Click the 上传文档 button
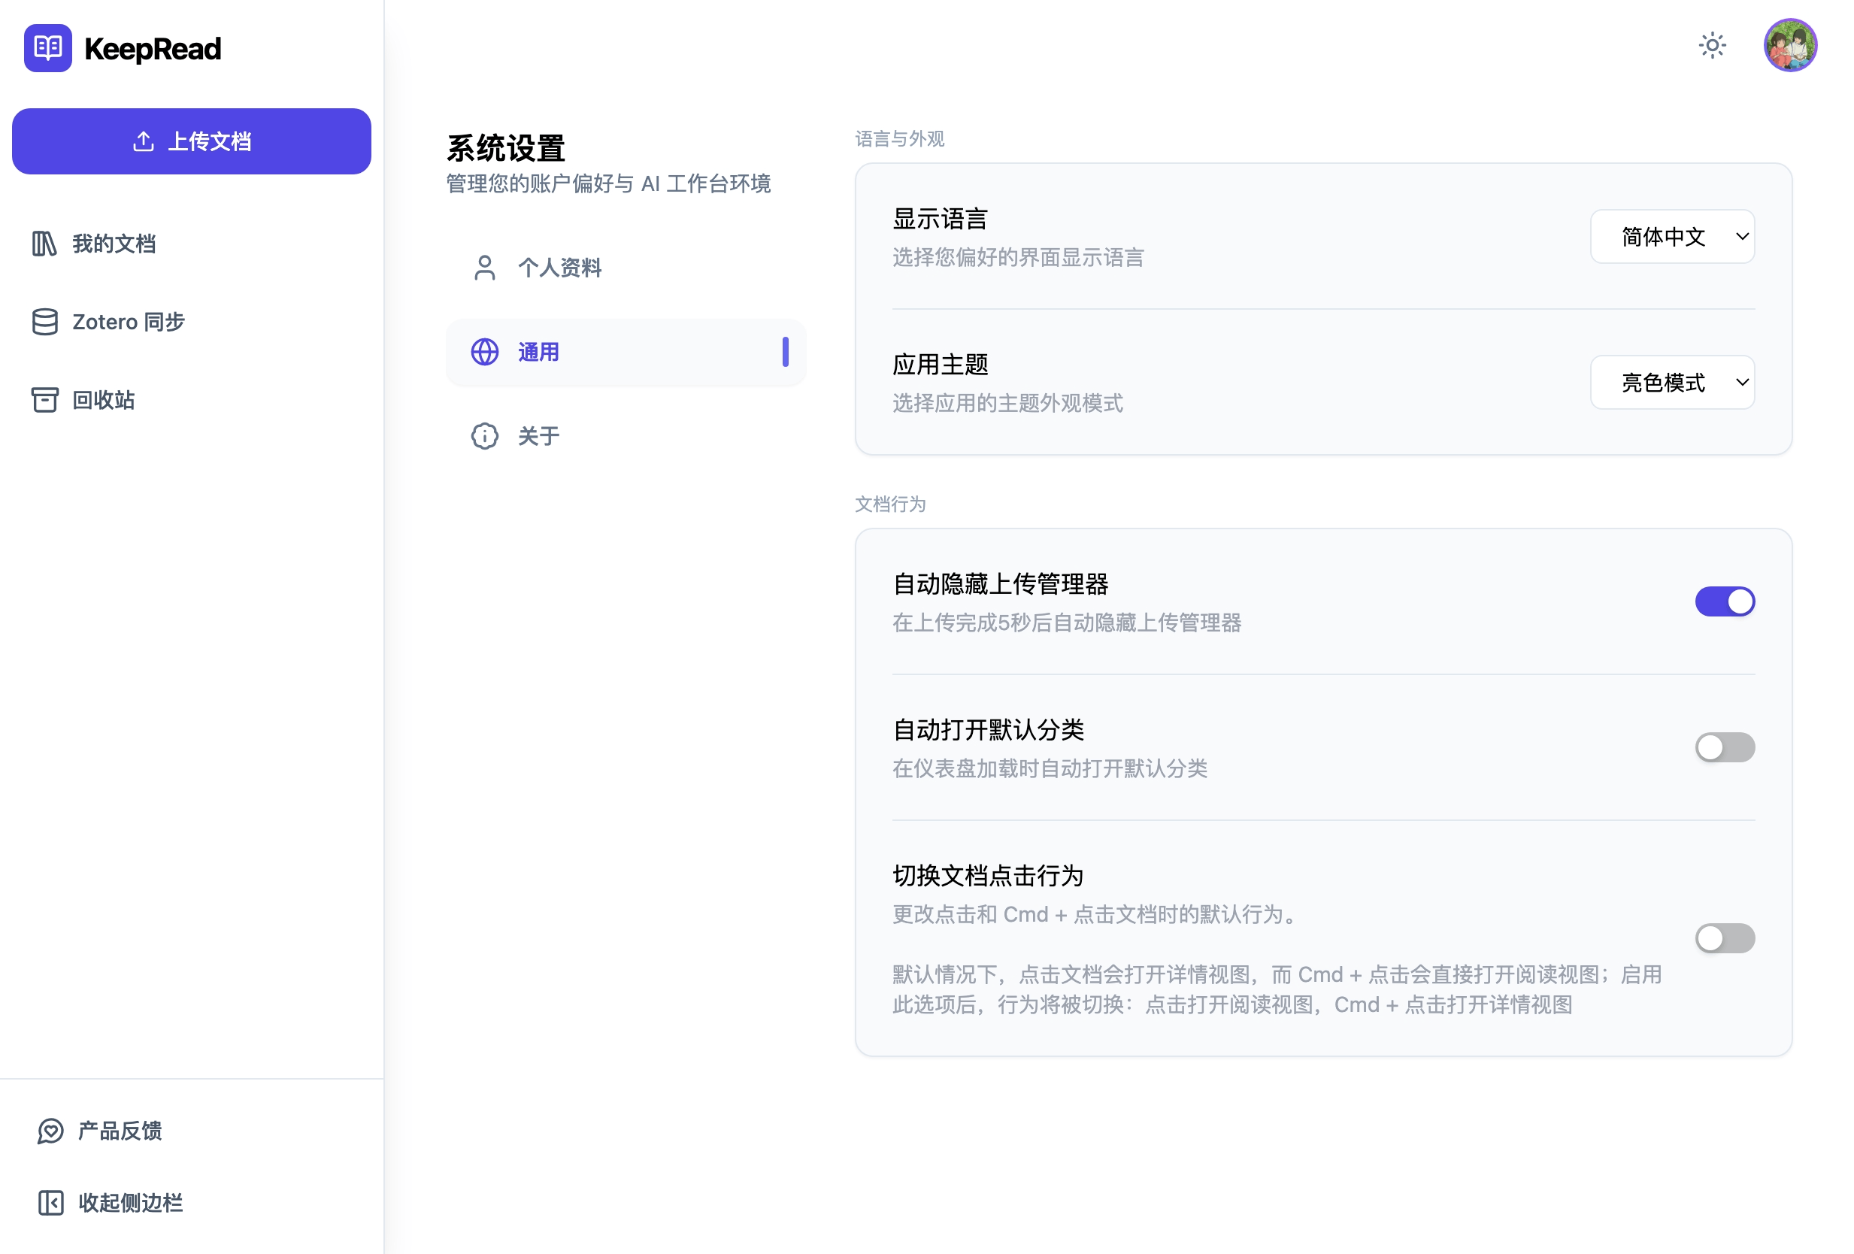 [x=191, y=141]
